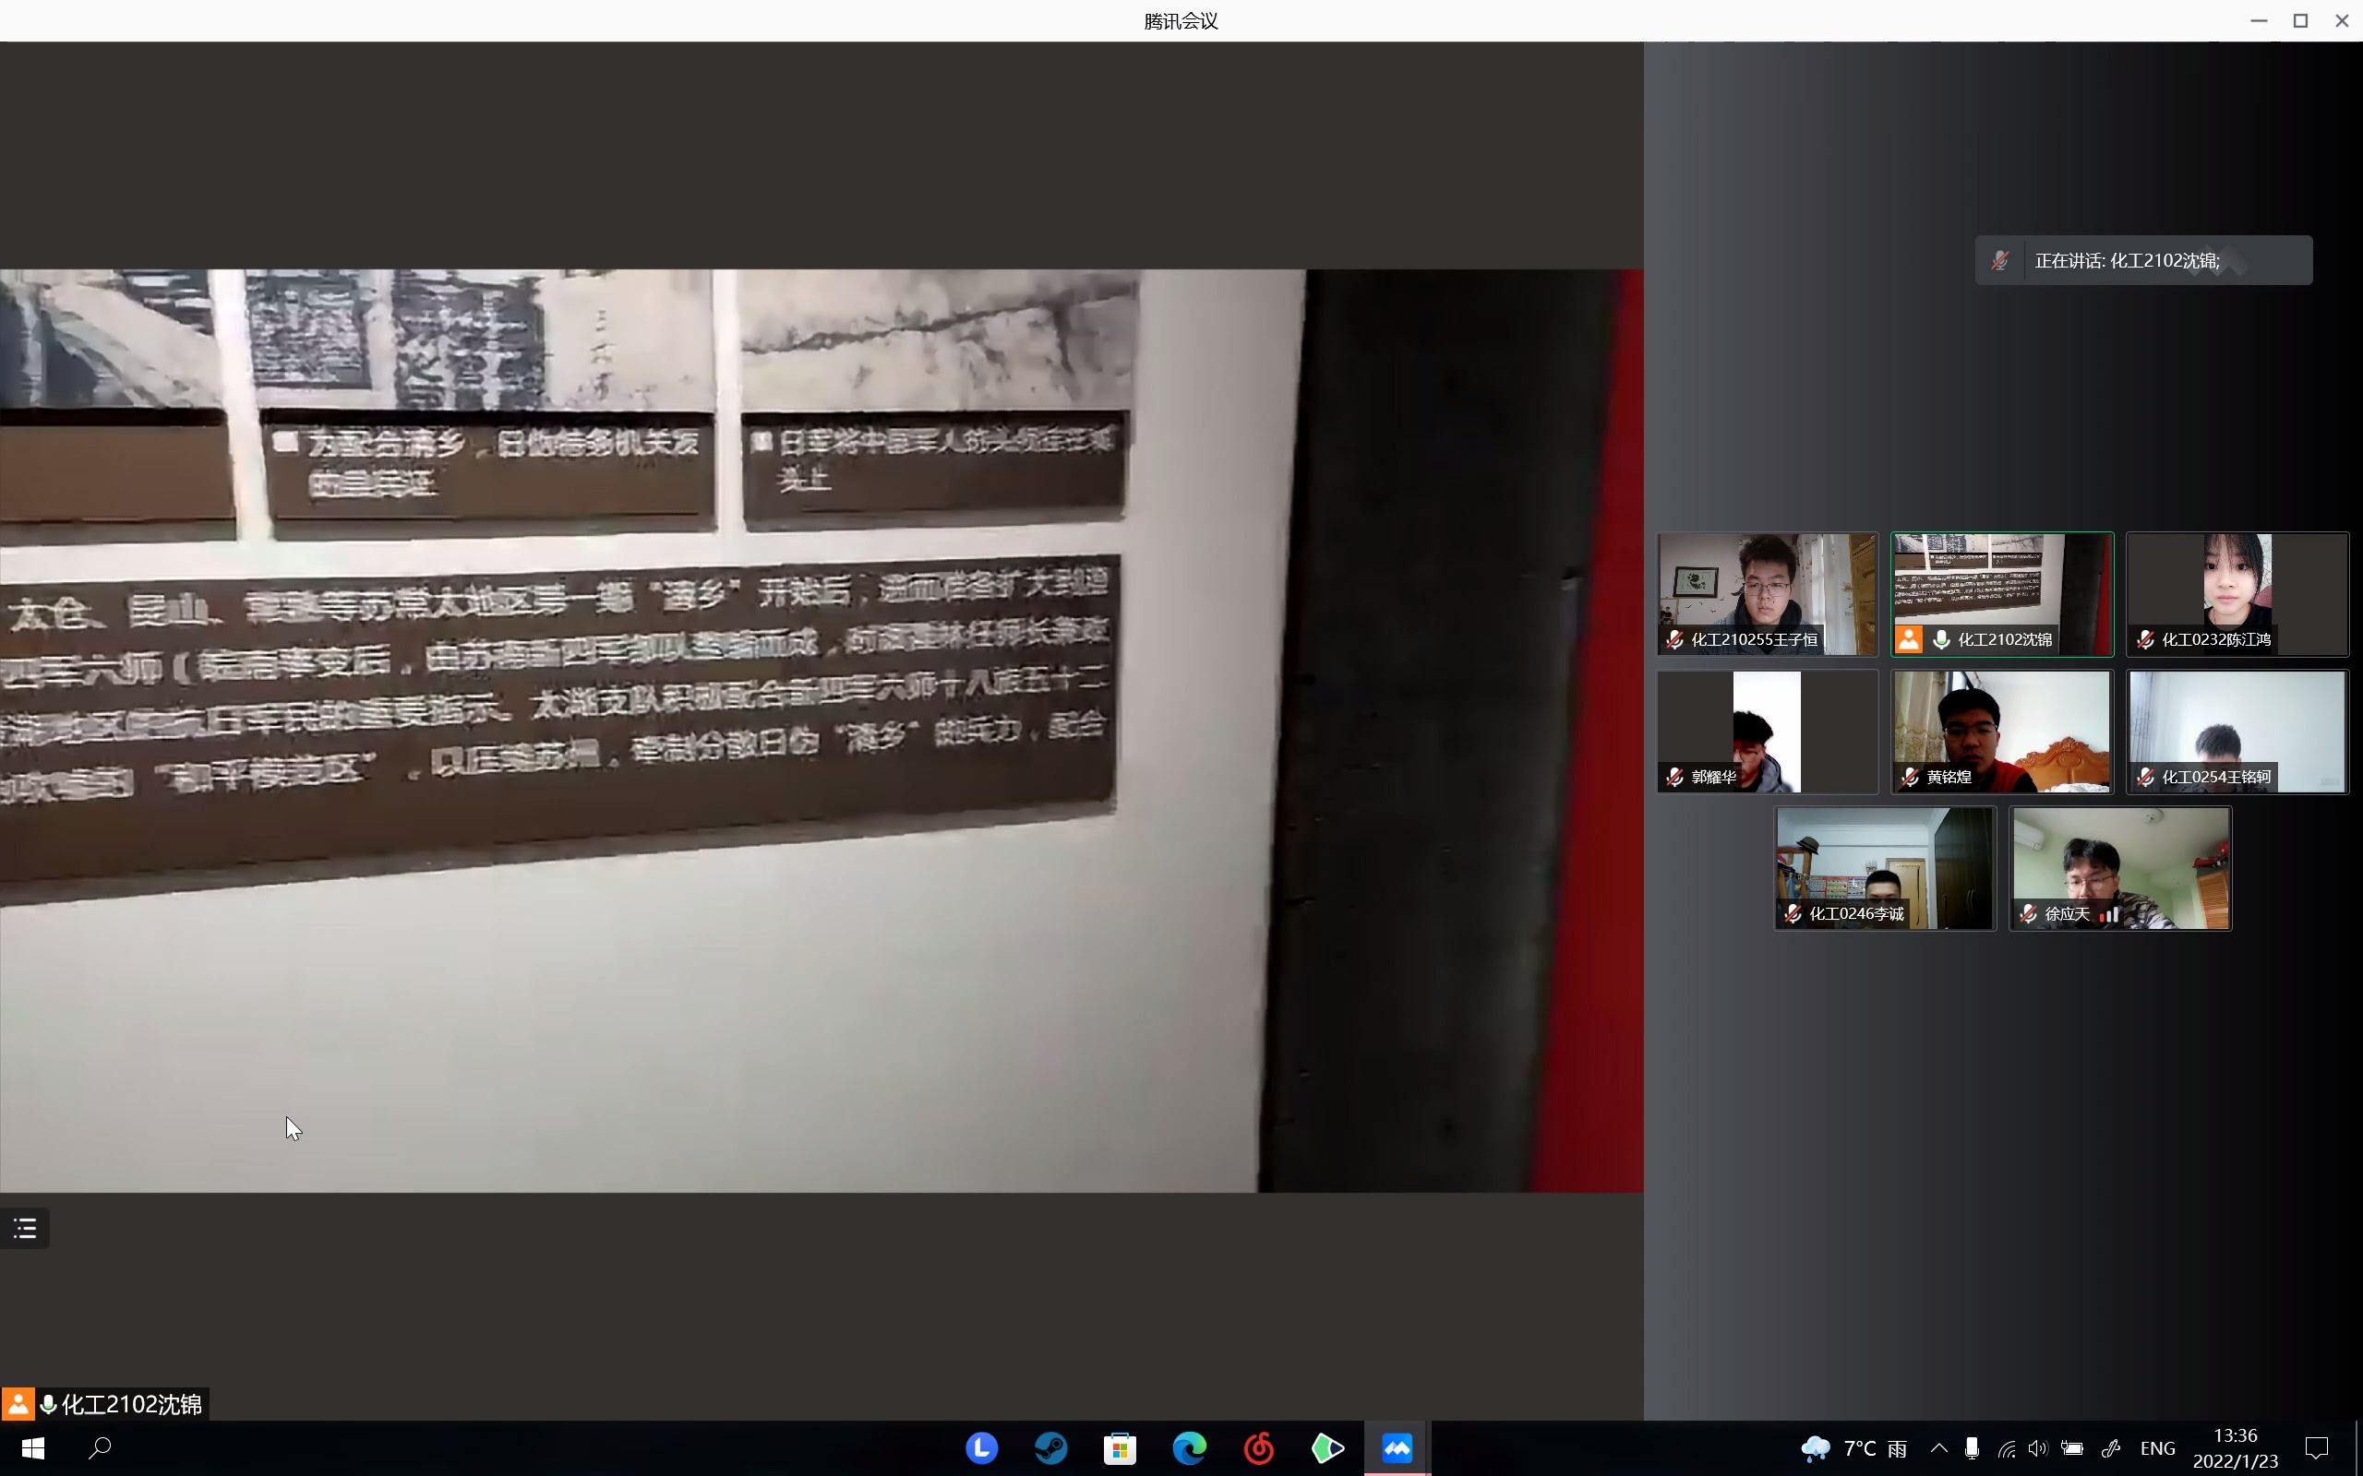Open the weather widget showing 7°C 雨

point(1854,1447)
